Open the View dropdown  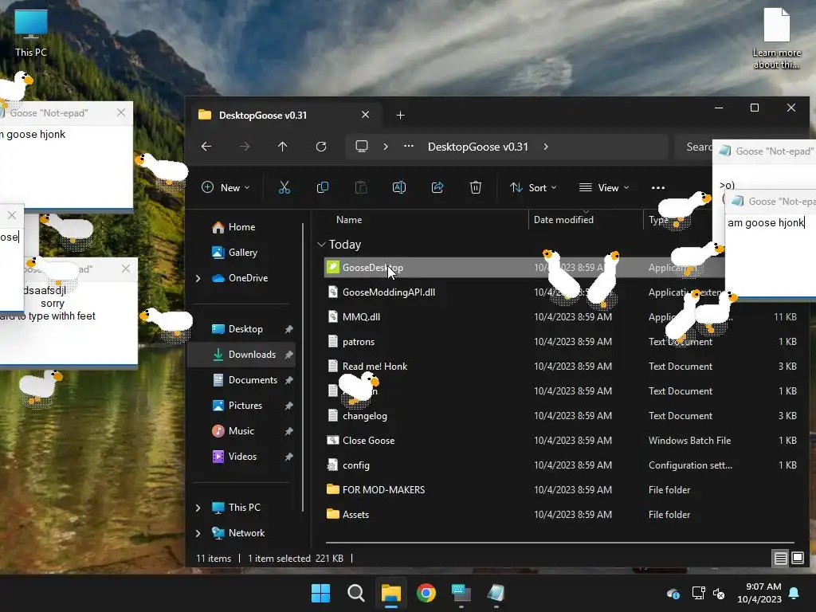point(604,188)
